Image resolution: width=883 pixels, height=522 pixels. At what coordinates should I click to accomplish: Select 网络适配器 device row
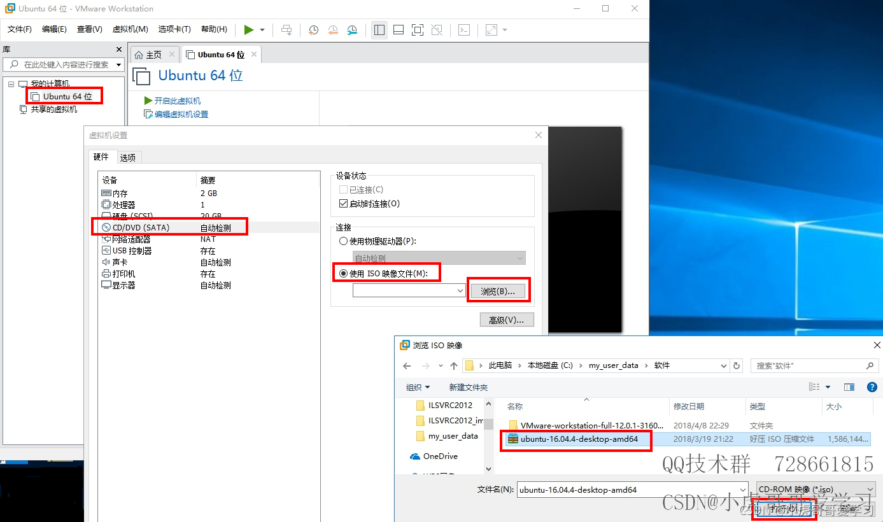pos(210,239)
